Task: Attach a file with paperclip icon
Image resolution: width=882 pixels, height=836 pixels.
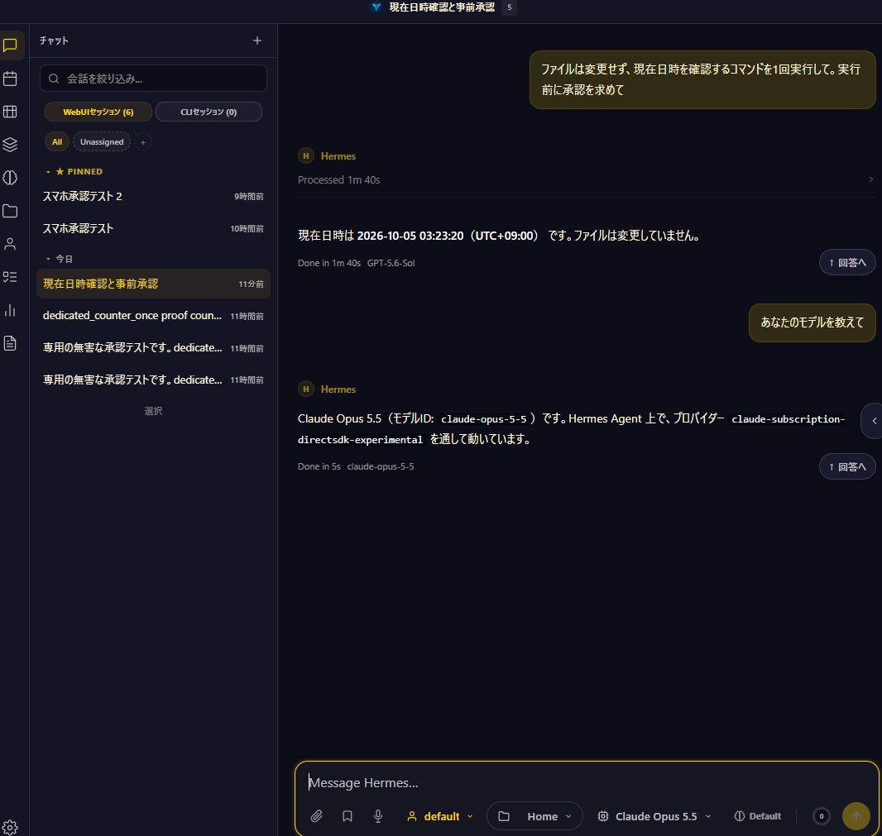Action: (317, 816)
